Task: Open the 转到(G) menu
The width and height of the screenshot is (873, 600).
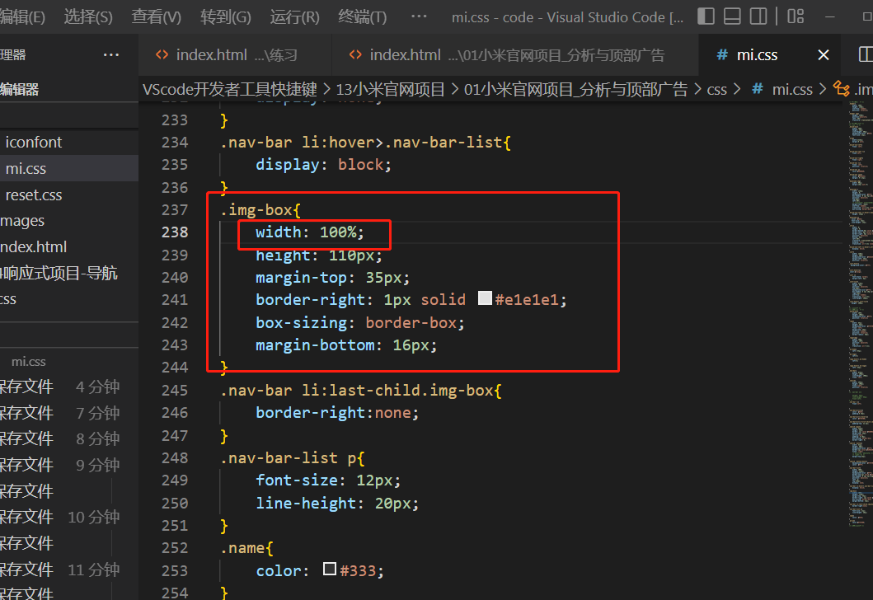Action: 226,16
